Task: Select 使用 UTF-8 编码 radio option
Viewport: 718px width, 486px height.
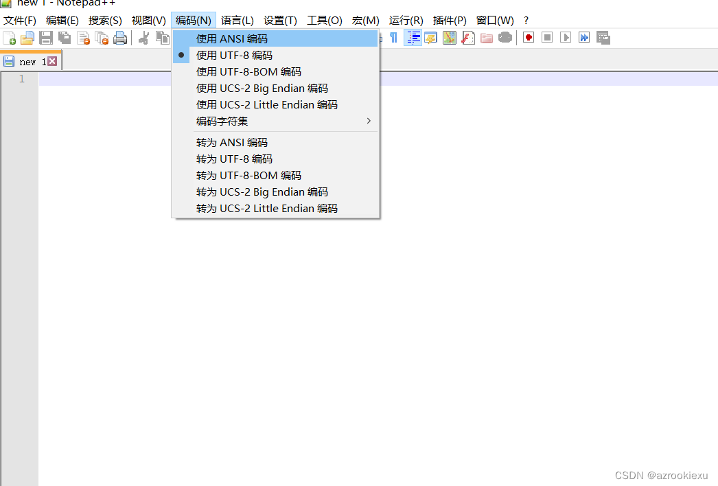Action: click(x=275, y=55)
